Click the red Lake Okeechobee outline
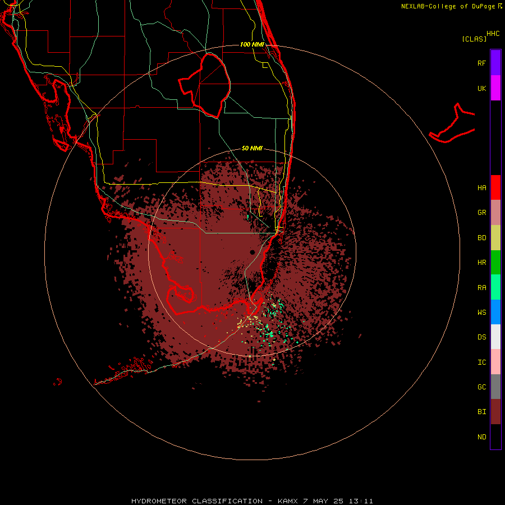505x505 pixels. point(204,85)
